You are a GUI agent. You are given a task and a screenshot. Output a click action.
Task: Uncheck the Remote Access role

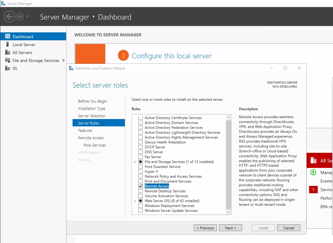pos(140,186)
